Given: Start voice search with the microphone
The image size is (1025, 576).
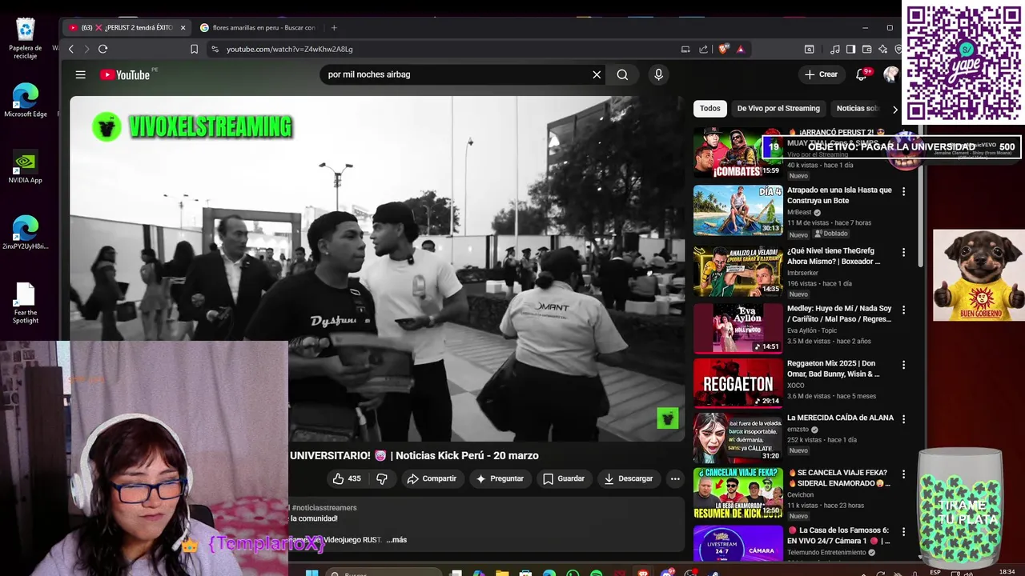Looking at the screenshot, I should (x=658, y=74).
